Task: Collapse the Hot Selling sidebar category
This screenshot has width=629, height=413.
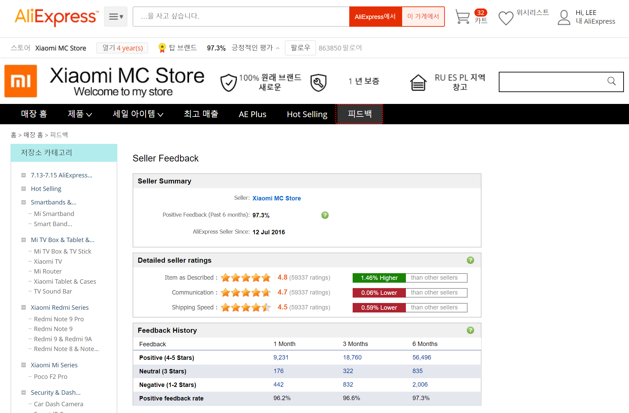Action: coord(23,189)
